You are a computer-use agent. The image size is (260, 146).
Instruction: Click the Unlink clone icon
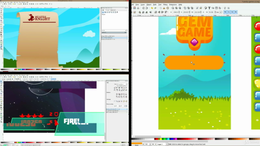192,8
